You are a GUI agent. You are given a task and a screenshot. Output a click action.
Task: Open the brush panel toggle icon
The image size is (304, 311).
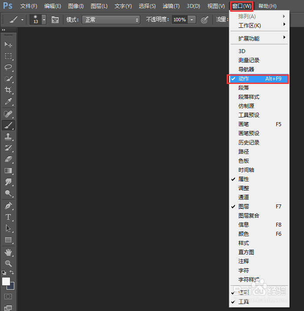(55, 20)
